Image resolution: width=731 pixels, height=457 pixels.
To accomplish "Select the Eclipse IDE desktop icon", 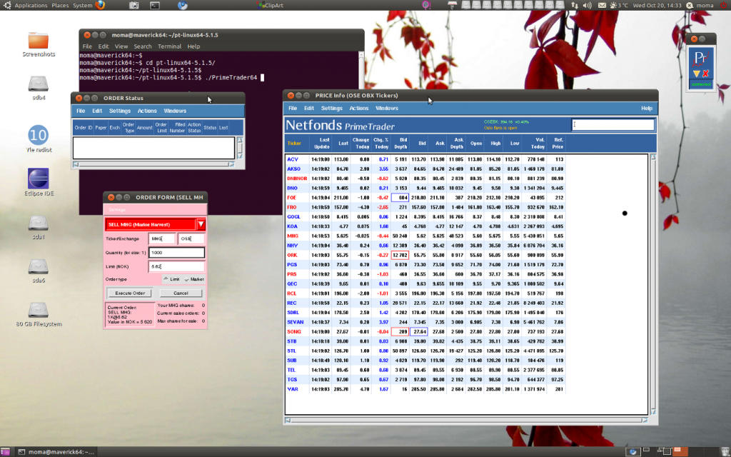I will tap(39, 182).
